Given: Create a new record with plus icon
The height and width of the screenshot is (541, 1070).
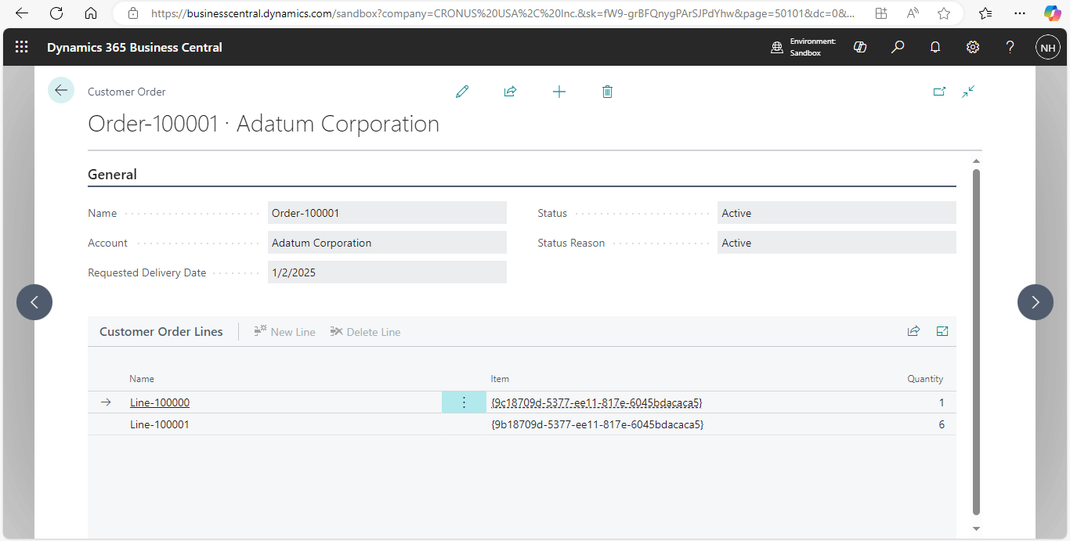Looking at the screenshot, I should pos(558,92).
